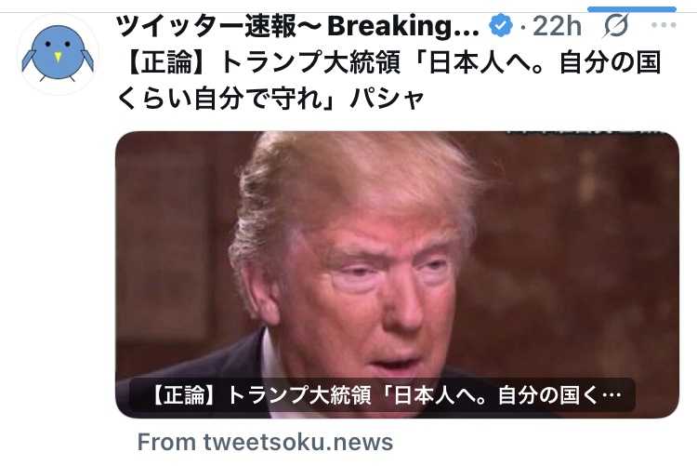Open the blue bird profile avatar
The width and height of the screenshot is (697, 466).
coord(58,54)
